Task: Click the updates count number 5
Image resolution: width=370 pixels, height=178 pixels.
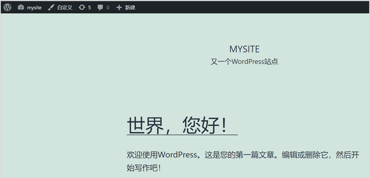Action: [x=89, y=7]
